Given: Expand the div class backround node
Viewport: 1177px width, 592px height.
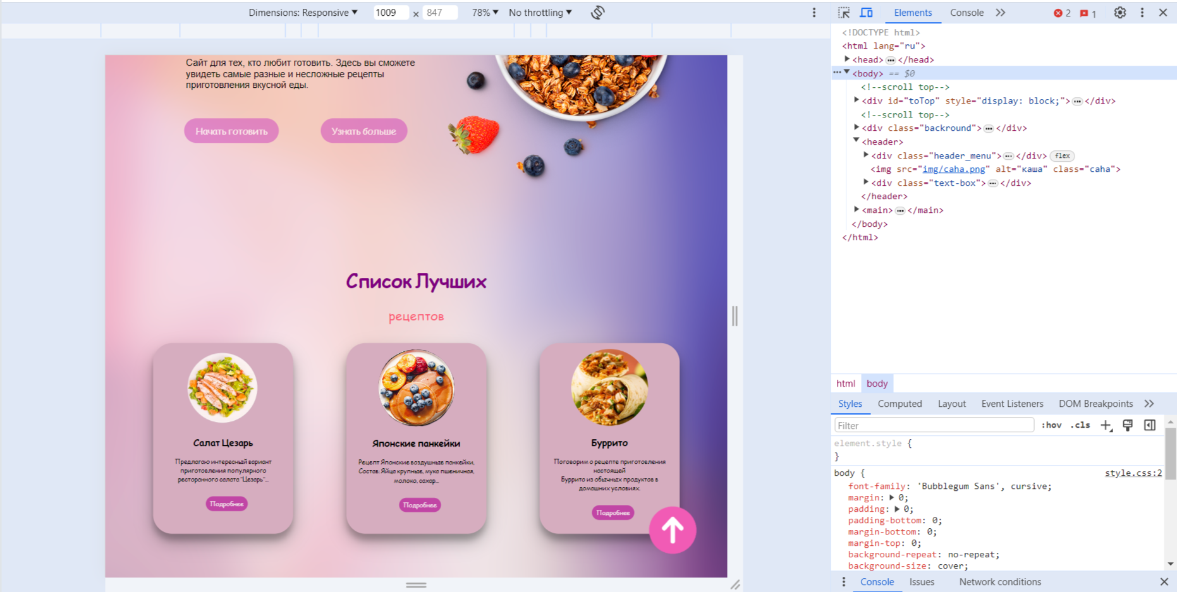Looking at the screenshot, I should [x=857, y=128].
